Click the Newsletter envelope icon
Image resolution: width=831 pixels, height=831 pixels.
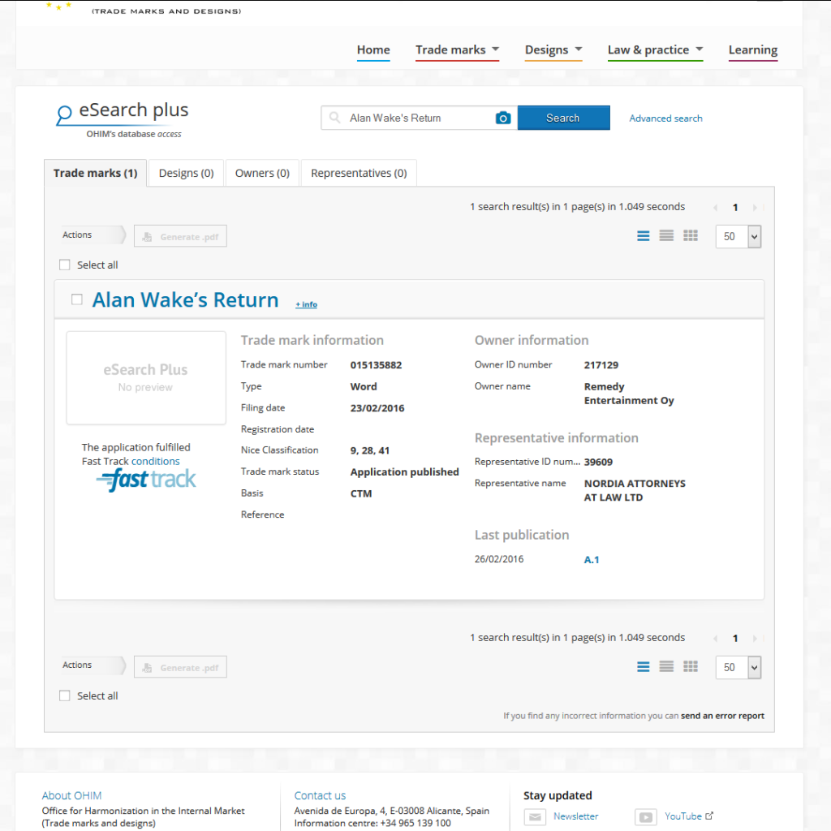click(x=535, y=817)
